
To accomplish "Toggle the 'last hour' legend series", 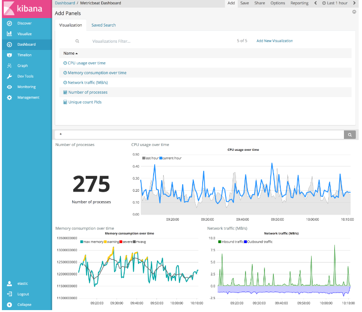I will [x=152, y=158].
